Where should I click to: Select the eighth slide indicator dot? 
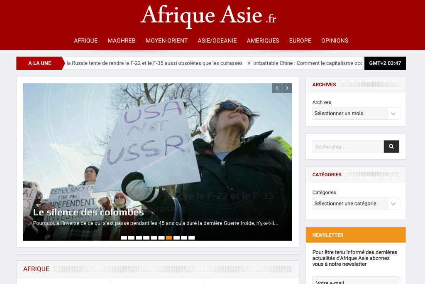176,238
